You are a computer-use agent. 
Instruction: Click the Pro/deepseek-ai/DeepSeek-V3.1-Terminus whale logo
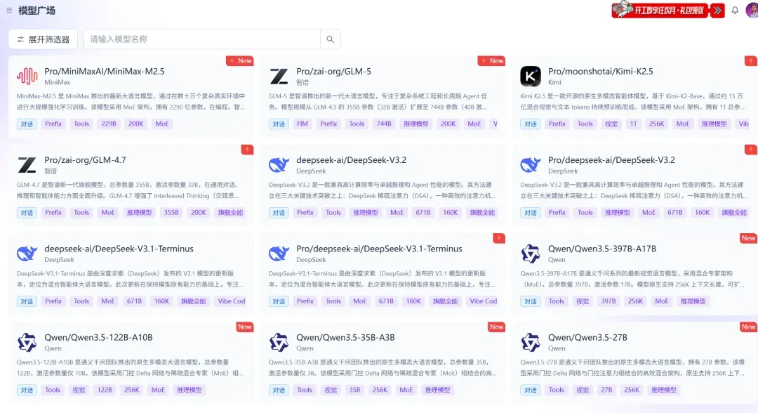pos(279,254)
